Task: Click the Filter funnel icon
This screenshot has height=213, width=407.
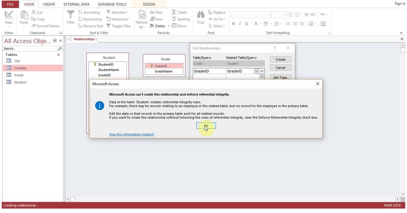Action: pos(71,15)
